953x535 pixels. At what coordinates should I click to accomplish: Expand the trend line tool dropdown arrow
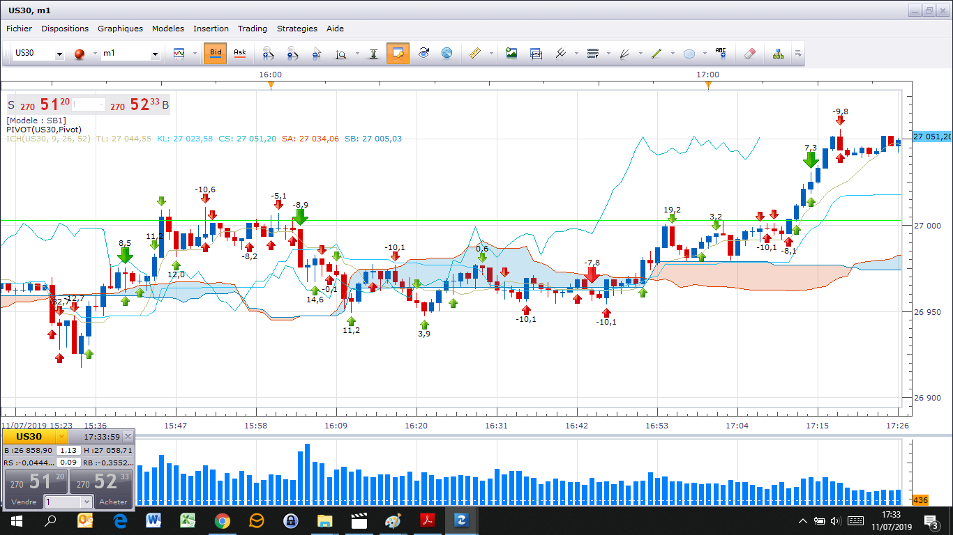point(673,54)
